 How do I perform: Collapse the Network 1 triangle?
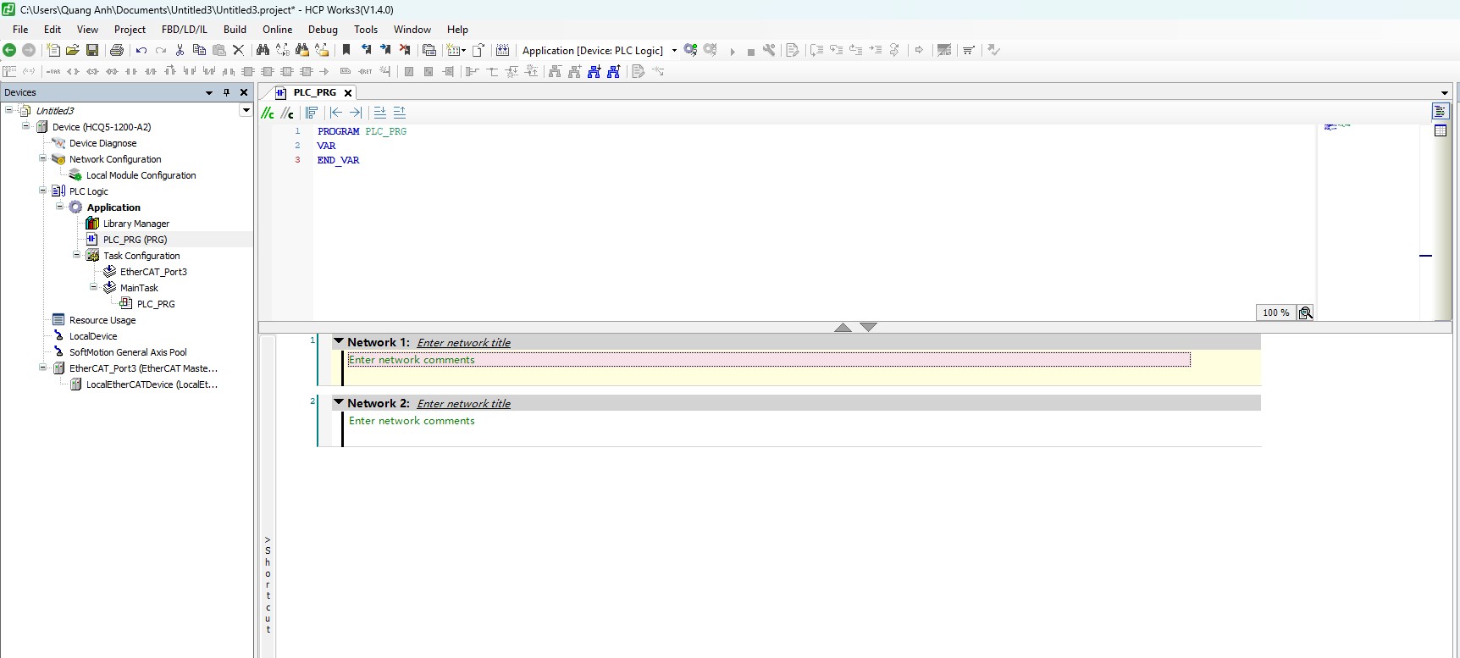[x=339, y=341]
